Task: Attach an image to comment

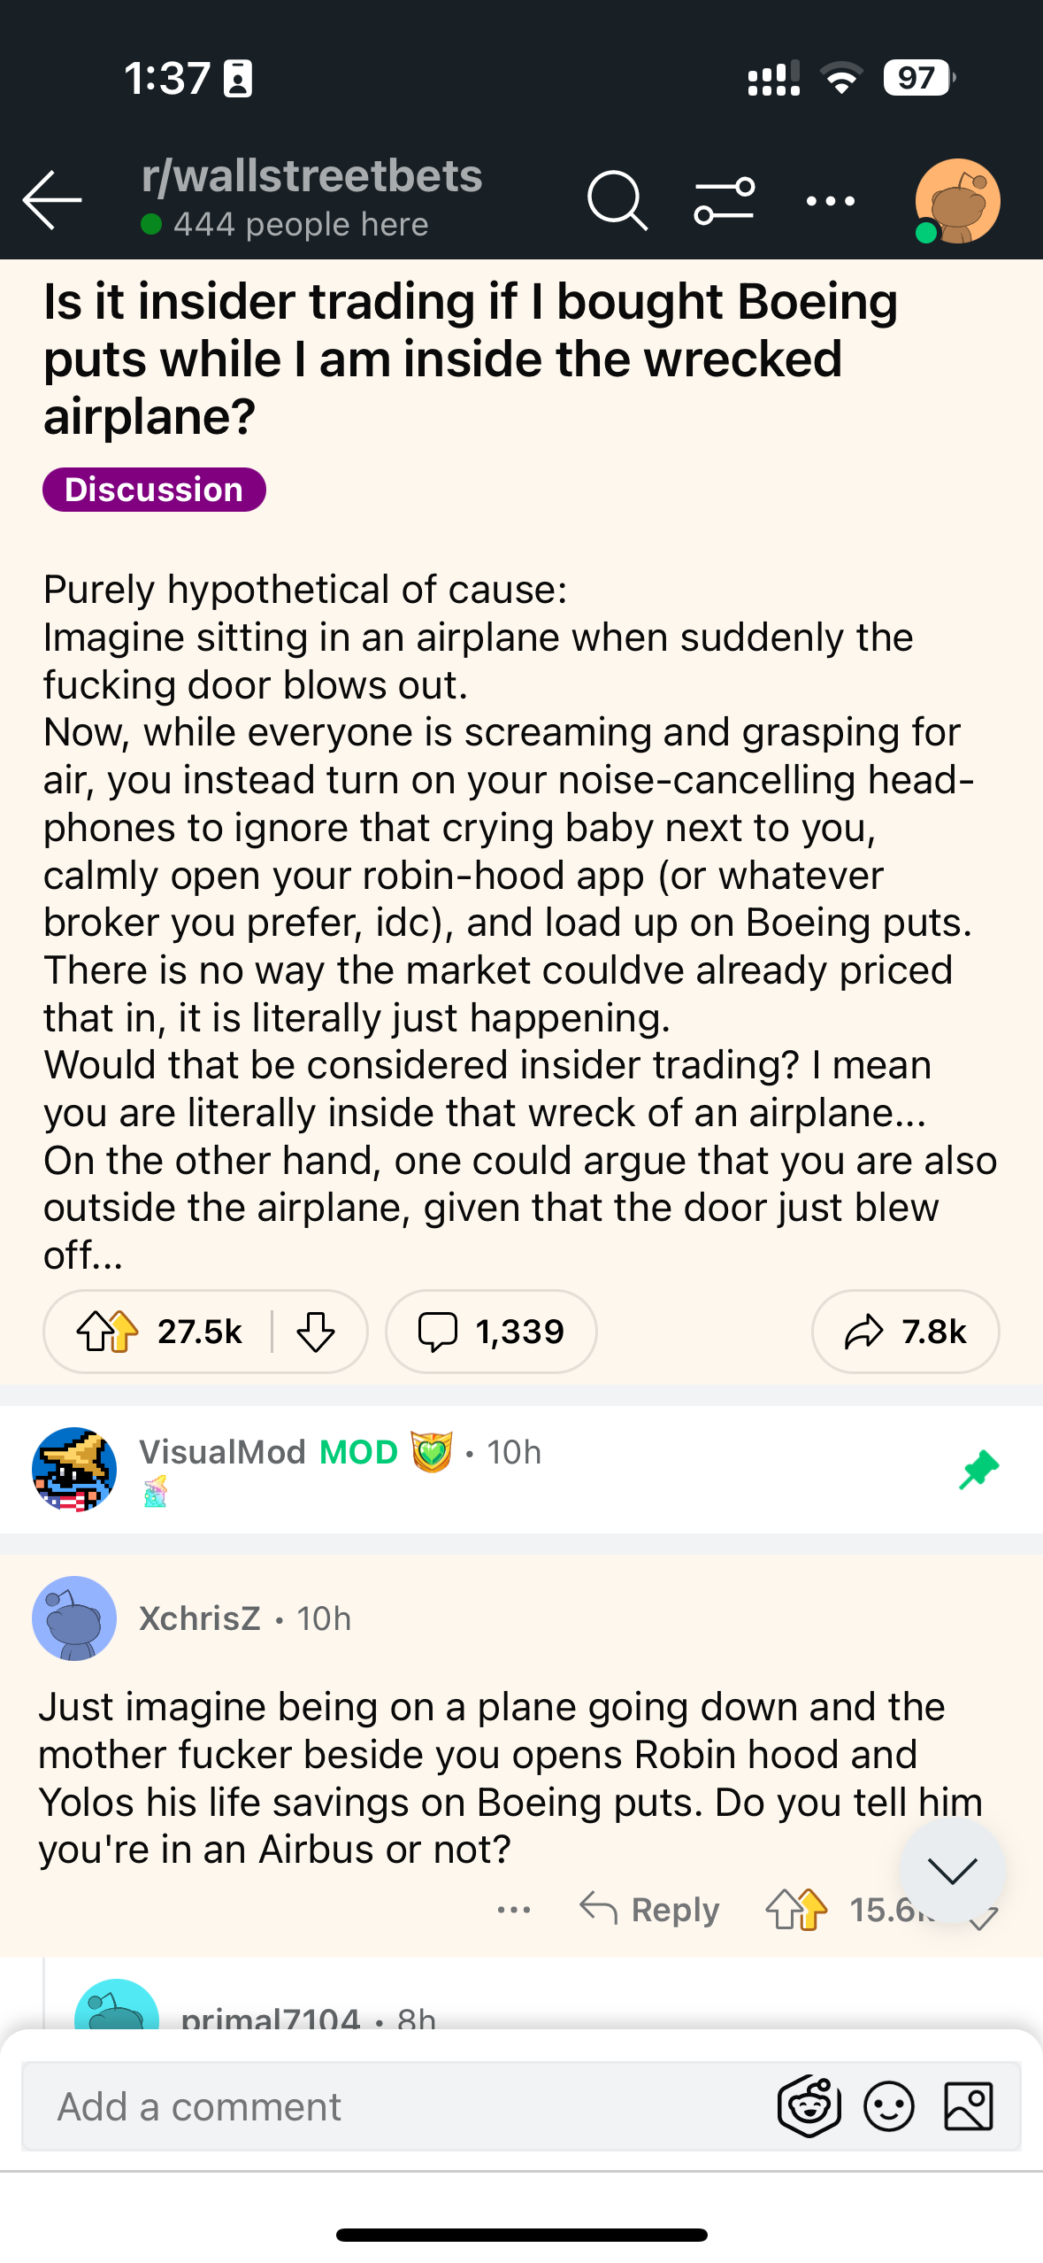Action: (x=969, y=2106)
